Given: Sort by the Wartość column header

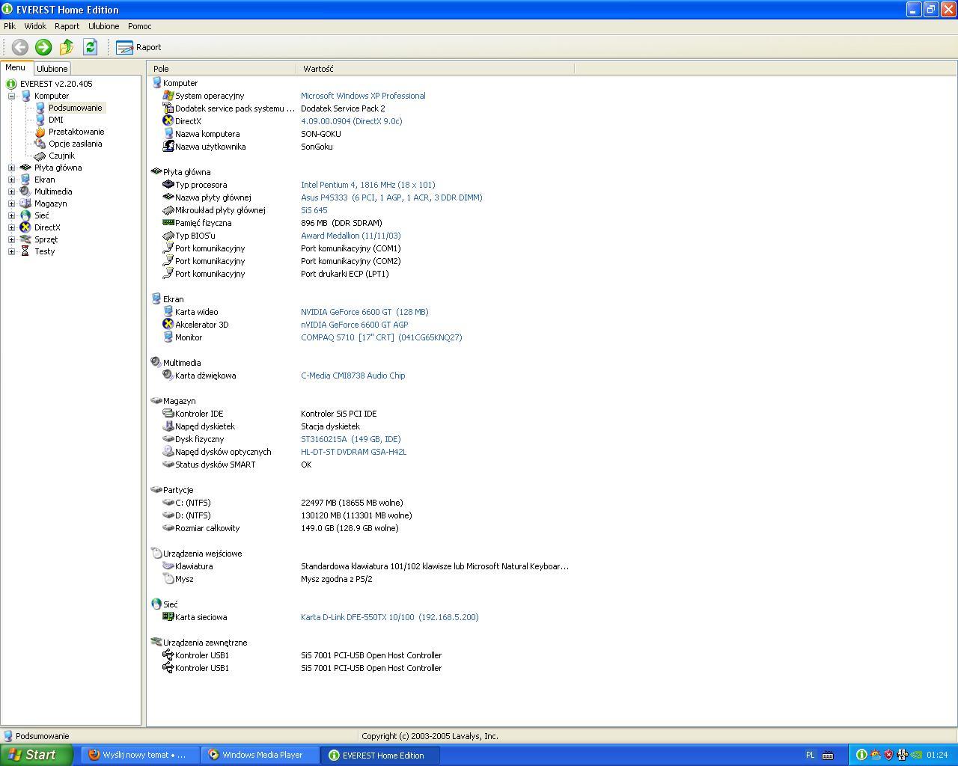Looking at the screenshot, I should coord(436,69).
